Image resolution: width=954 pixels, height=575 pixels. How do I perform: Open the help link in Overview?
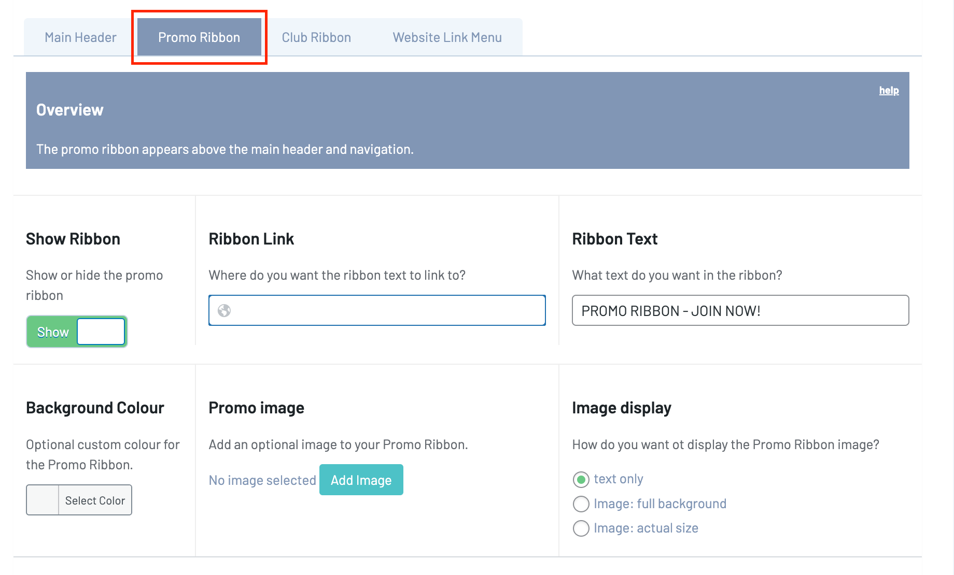point(889,91)
